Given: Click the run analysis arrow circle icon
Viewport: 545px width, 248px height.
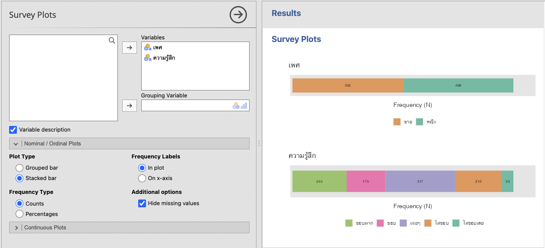Looking at the screenshot, I should pyautogui.click(x=238, y=15).
